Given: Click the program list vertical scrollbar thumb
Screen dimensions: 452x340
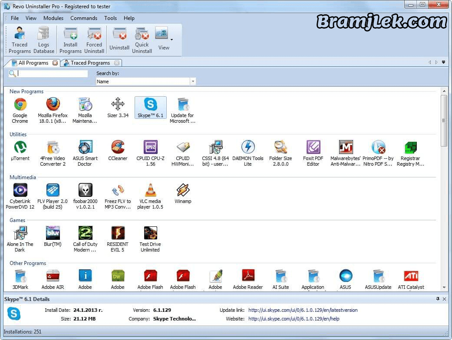Looking at the screenshot, I should click(x=444, y=121).
